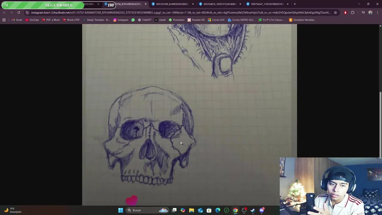Open the weather widget showing 11°C Despejado
This screenshot has height=215, width=382.
pyautogui.click(x=13, y=210)
